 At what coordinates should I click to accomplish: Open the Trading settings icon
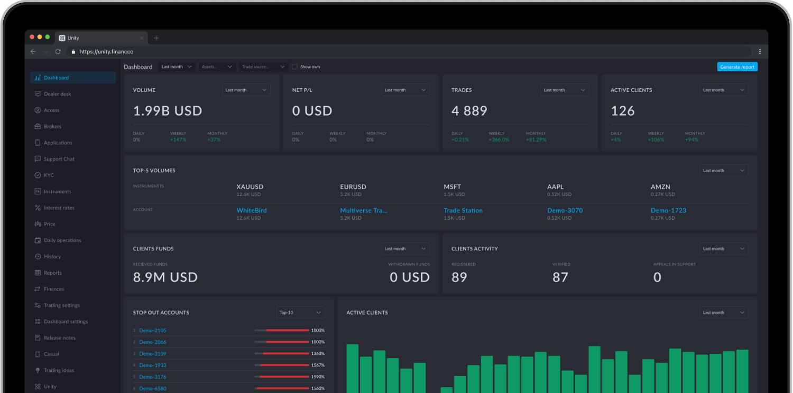(38, 305)
